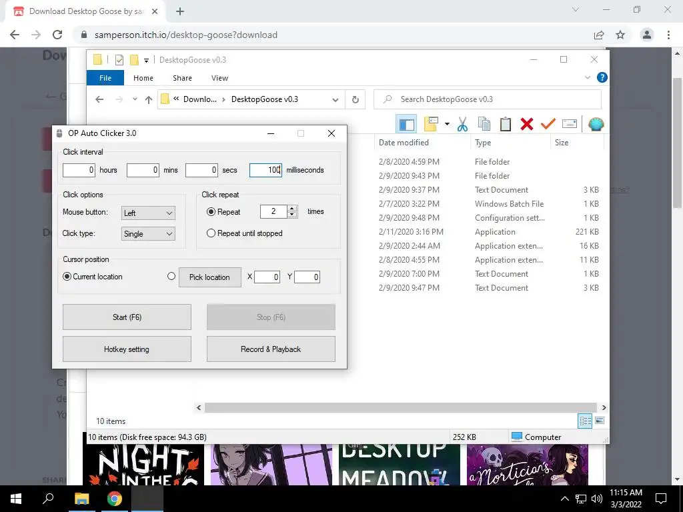Click the blue help question mark in Explorer
The width and height of the screenshot is (683, 512).
point(602,77)
